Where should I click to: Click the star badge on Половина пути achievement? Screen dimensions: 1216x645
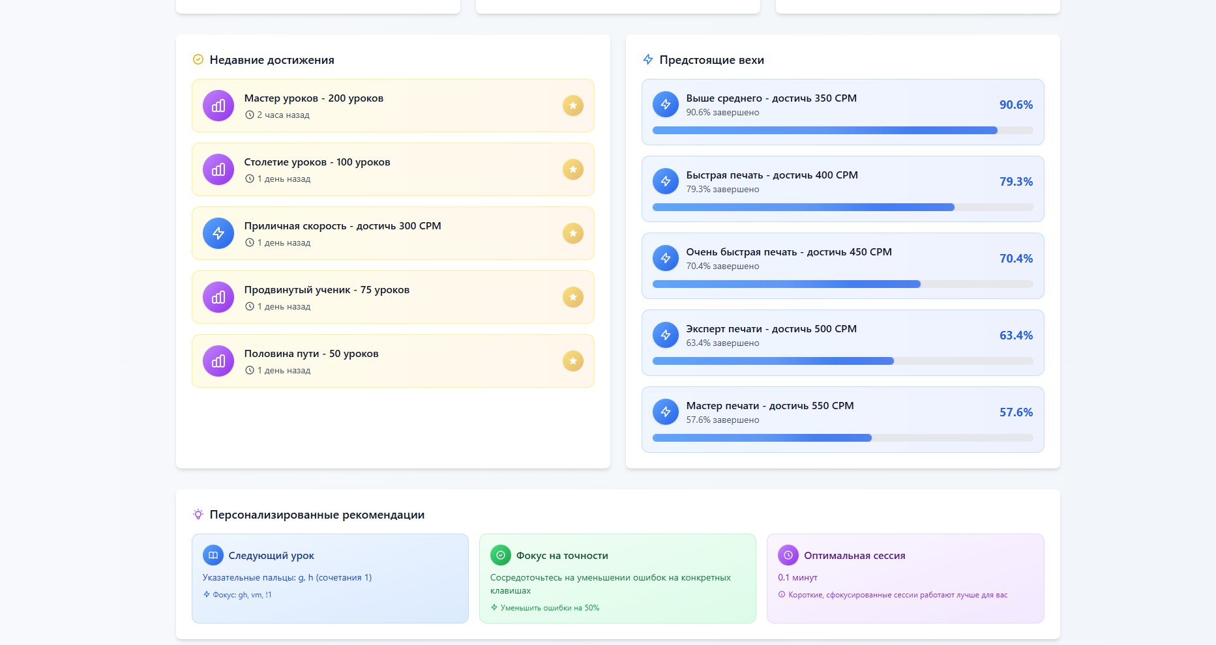point(572,361)
